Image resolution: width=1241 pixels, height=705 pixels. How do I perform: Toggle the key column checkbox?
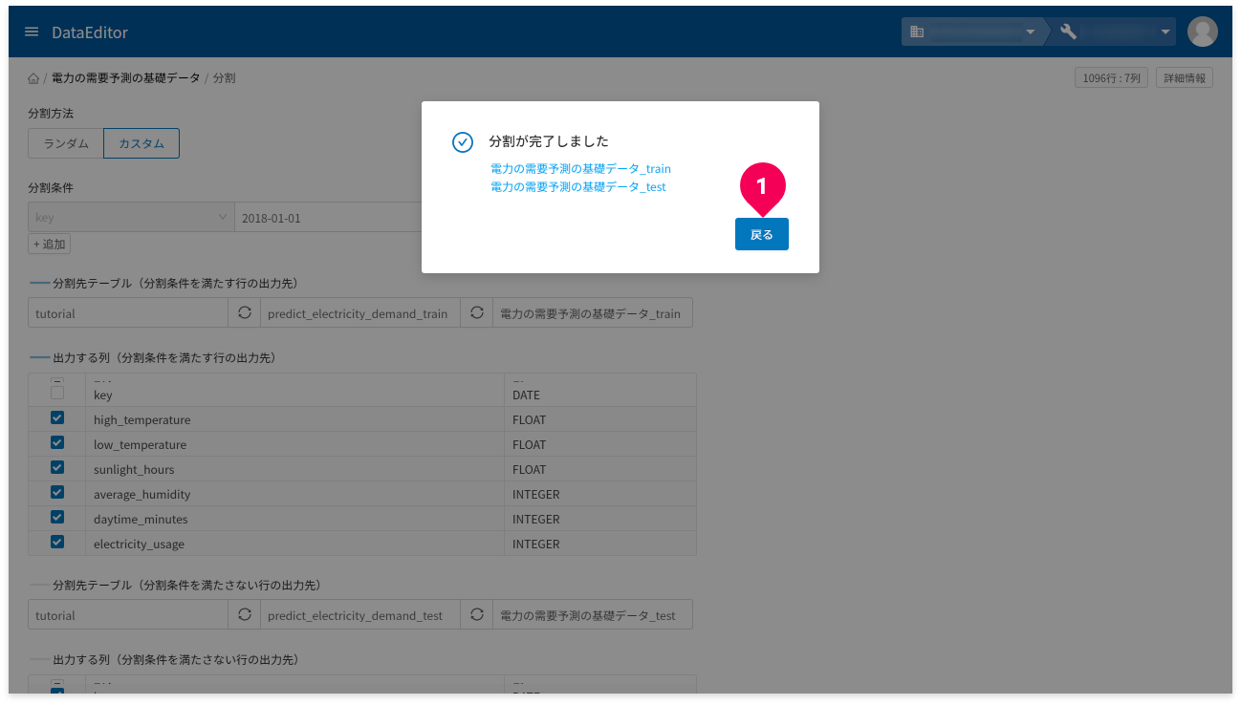(57, 393)
